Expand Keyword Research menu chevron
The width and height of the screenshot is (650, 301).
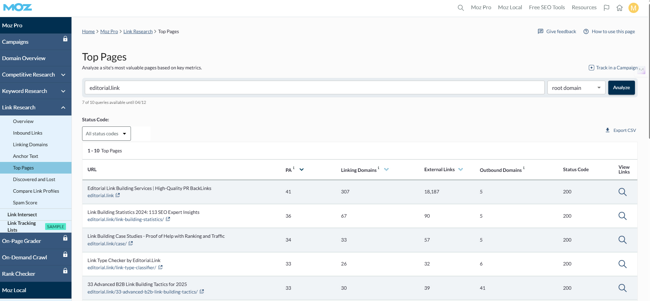tap(63, 91)
